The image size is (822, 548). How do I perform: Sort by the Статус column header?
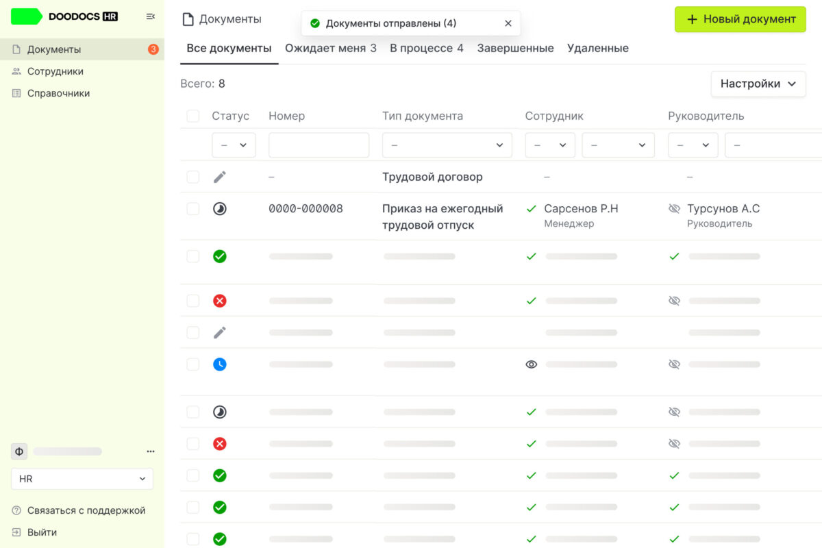click(x=230, y=116)
